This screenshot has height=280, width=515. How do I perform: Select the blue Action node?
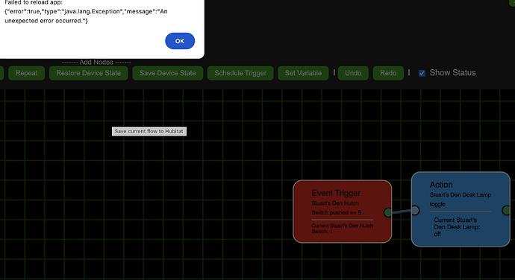(461, 209)
